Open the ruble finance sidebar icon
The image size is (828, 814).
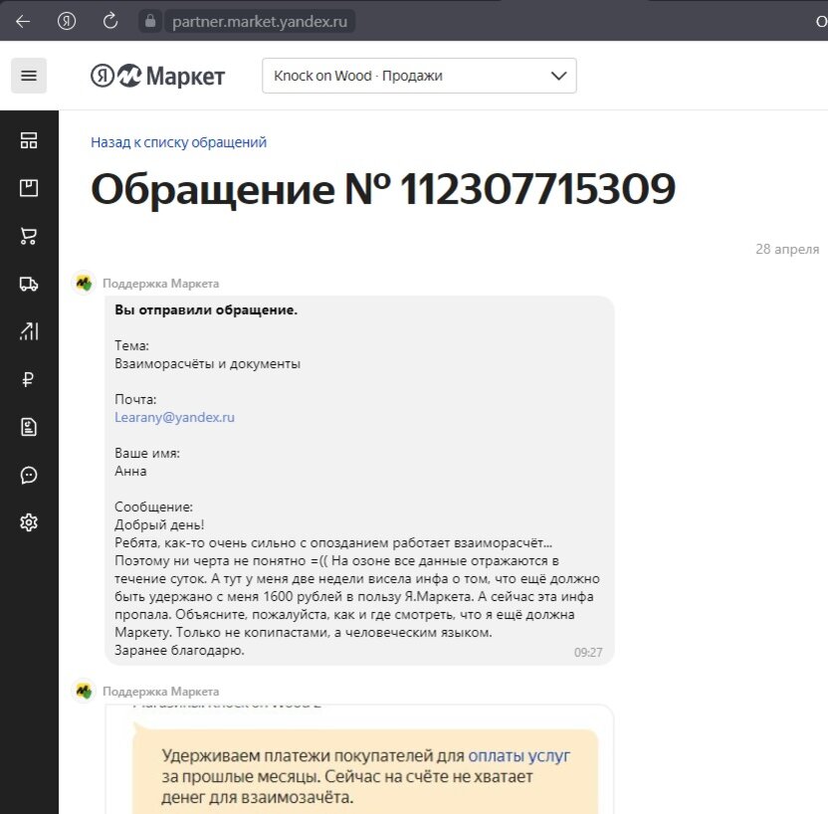(x=29, y=379)
